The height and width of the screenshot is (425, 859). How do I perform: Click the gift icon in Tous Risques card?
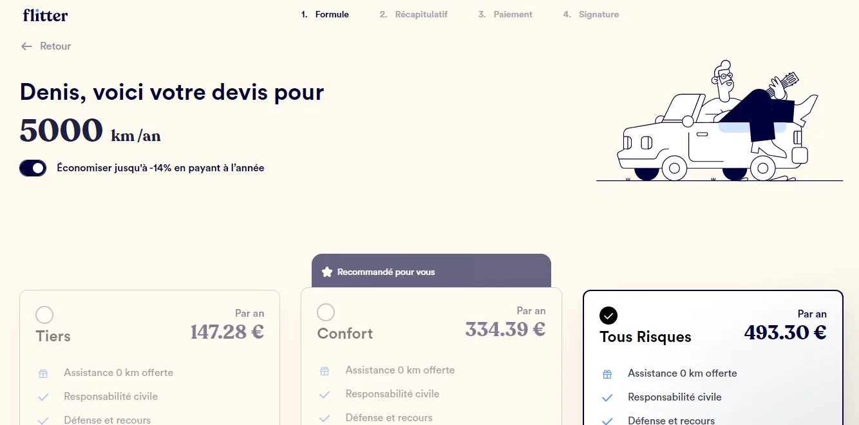pos(607,373)
